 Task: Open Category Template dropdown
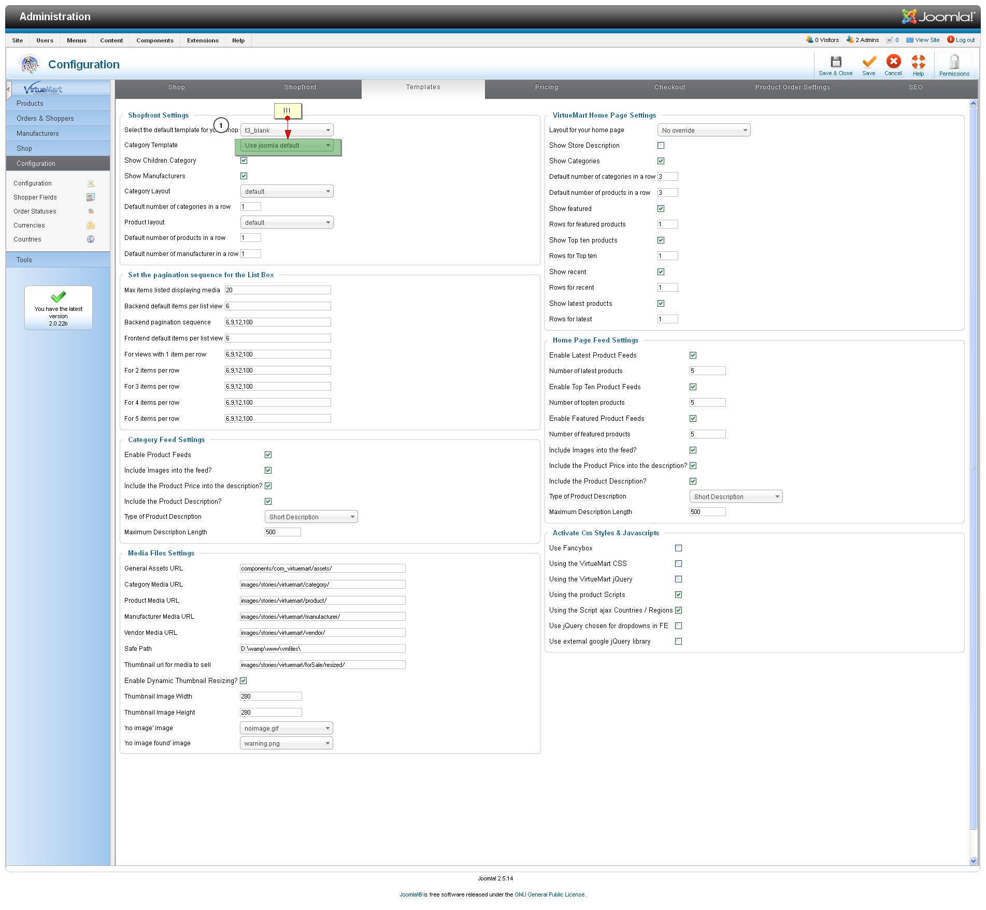(287, 146)
